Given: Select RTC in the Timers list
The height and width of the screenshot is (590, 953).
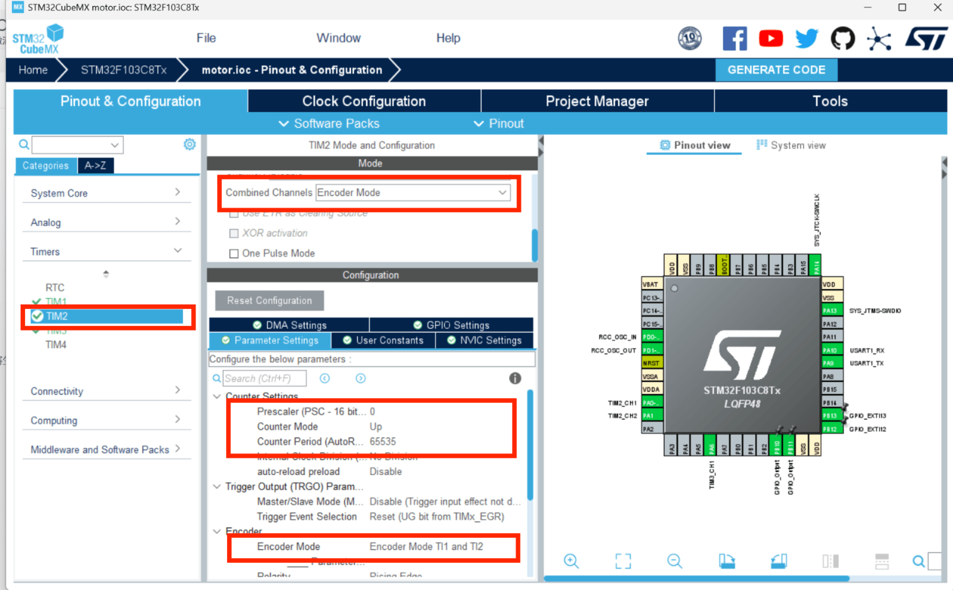Looking at the screenshot, I should tap(54, 287).
